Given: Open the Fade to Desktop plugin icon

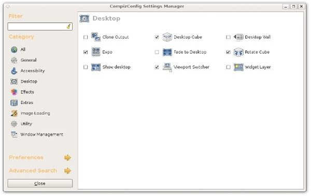Looking at the screenshot, I should coord(167,52).
